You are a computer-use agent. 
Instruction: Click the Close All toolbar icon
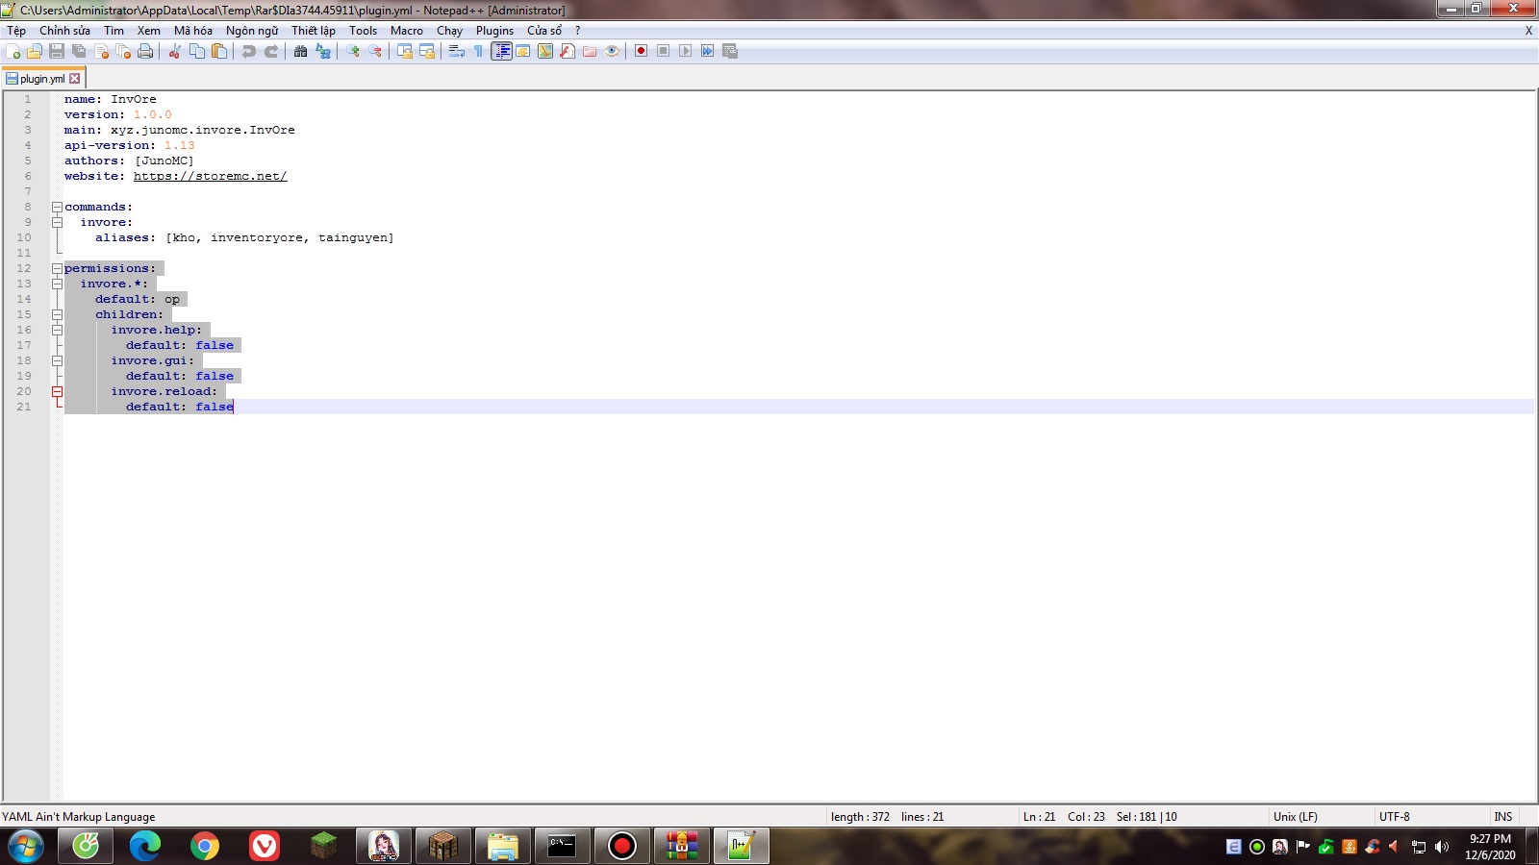[123, 51]
